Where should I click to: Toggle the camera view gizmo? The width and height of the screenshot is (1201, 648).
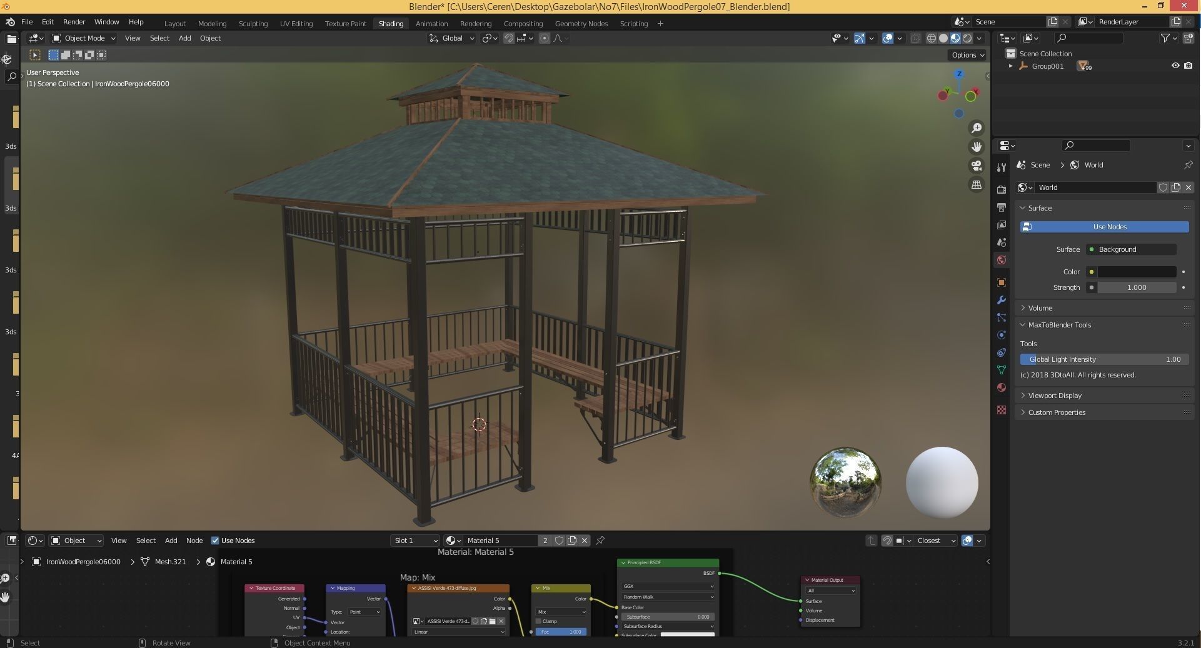point(976,166)
